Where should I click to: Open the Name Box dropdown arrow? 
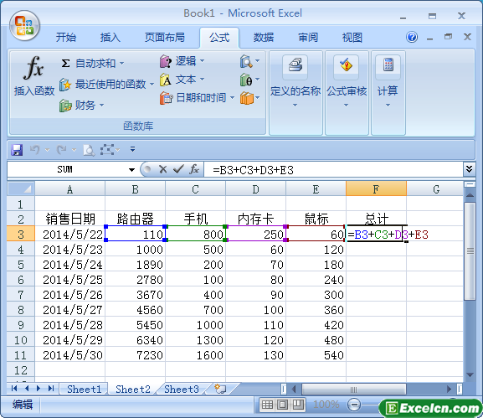tap(131, 169)
